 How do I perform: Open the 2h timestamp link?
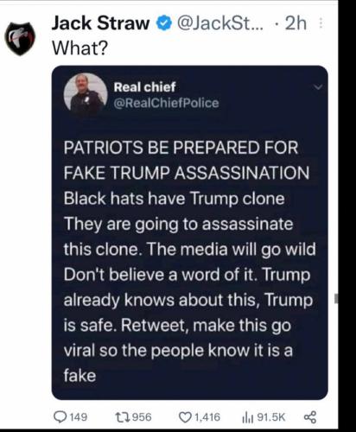point(296,23)
